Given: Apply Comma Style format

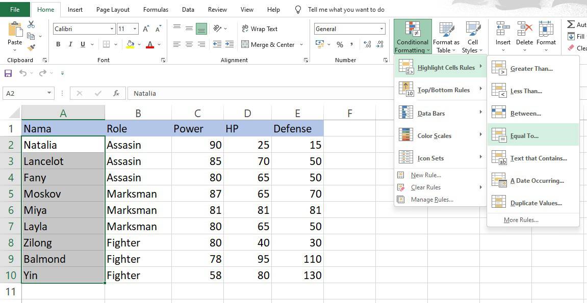Looking at the screenshot, I should click(352, 45).
